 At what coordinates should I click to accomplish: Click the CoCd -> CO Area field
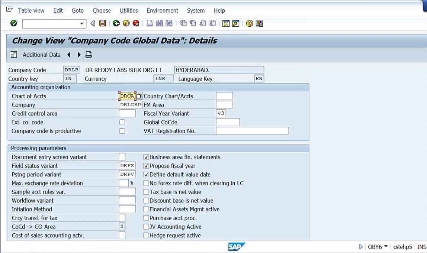click(x=122, y=227)
